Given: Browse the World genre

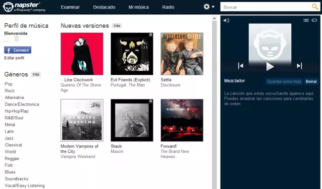Looking at the screenshot, I should [x=10, y=152].
